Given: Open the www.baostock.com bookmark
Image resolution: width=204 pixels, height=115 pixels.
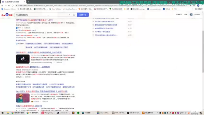Looking at the screenshot, I should coord(154,9).
